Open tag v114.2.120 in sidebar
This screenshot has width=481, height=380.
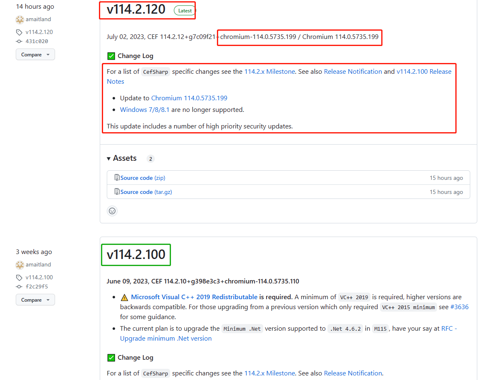point(39,32)
